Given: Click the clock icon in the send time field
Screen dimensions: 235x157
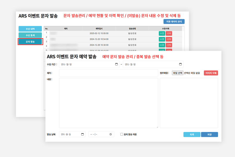Looking at the screenshot, I should click(111, 134).
